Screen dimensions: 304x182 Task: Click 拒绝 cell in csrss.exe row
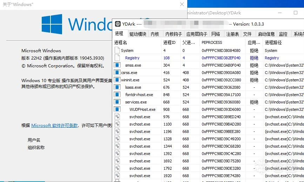coord(254,73)
